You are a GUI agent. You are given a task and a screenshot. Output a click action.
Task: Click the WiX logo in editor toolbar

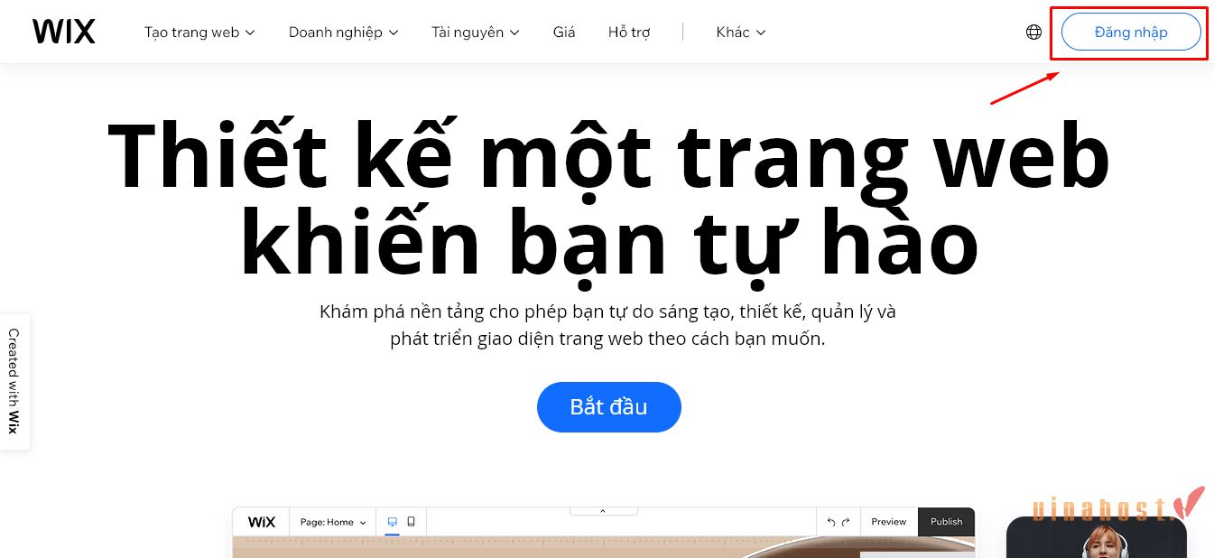(x=261, y=522)
